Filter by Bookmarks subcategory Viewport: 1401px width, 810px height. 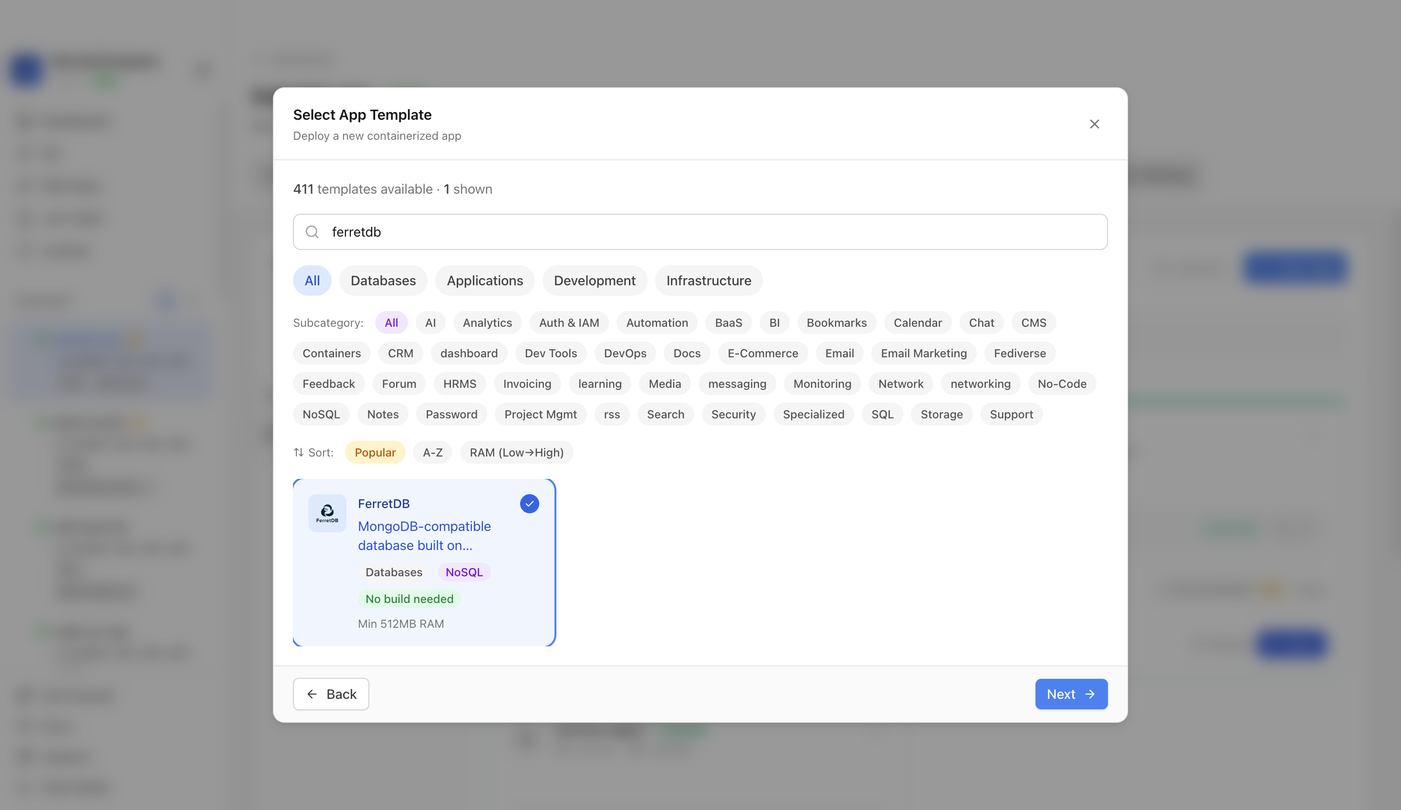coord(836,323)
